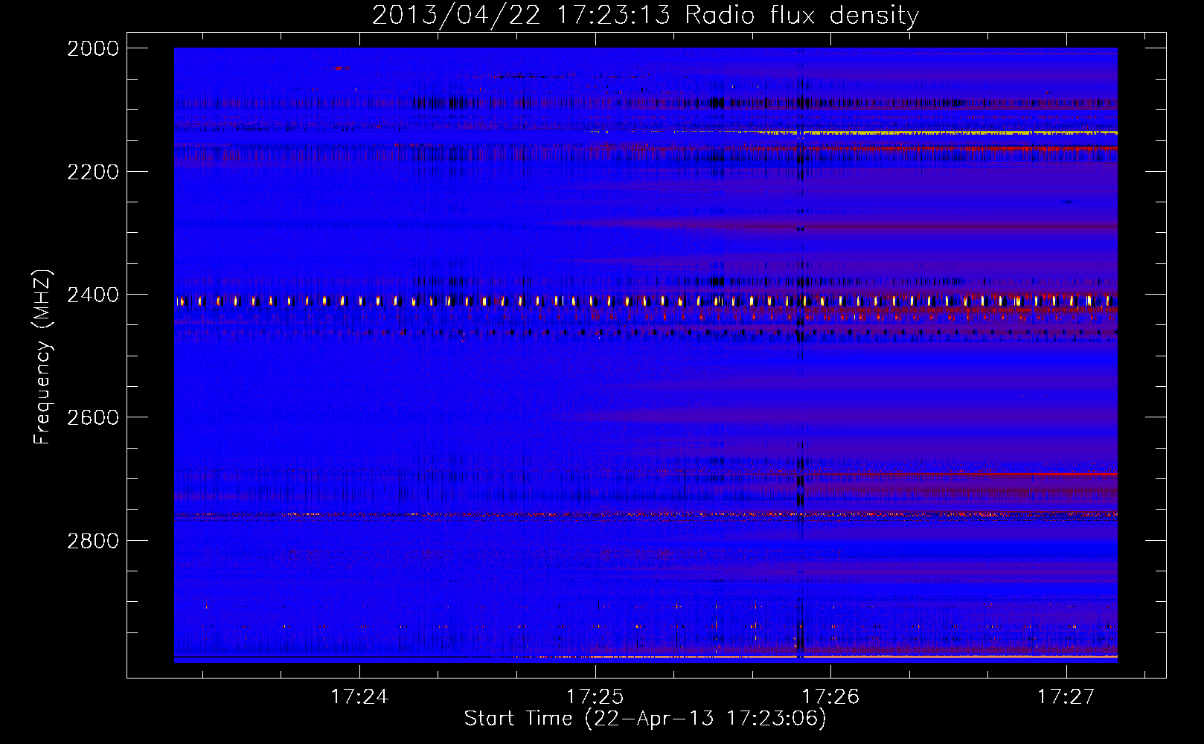Click the 2200 frequency tick label
The image size is (1204, 744).
tap(93, 172)
